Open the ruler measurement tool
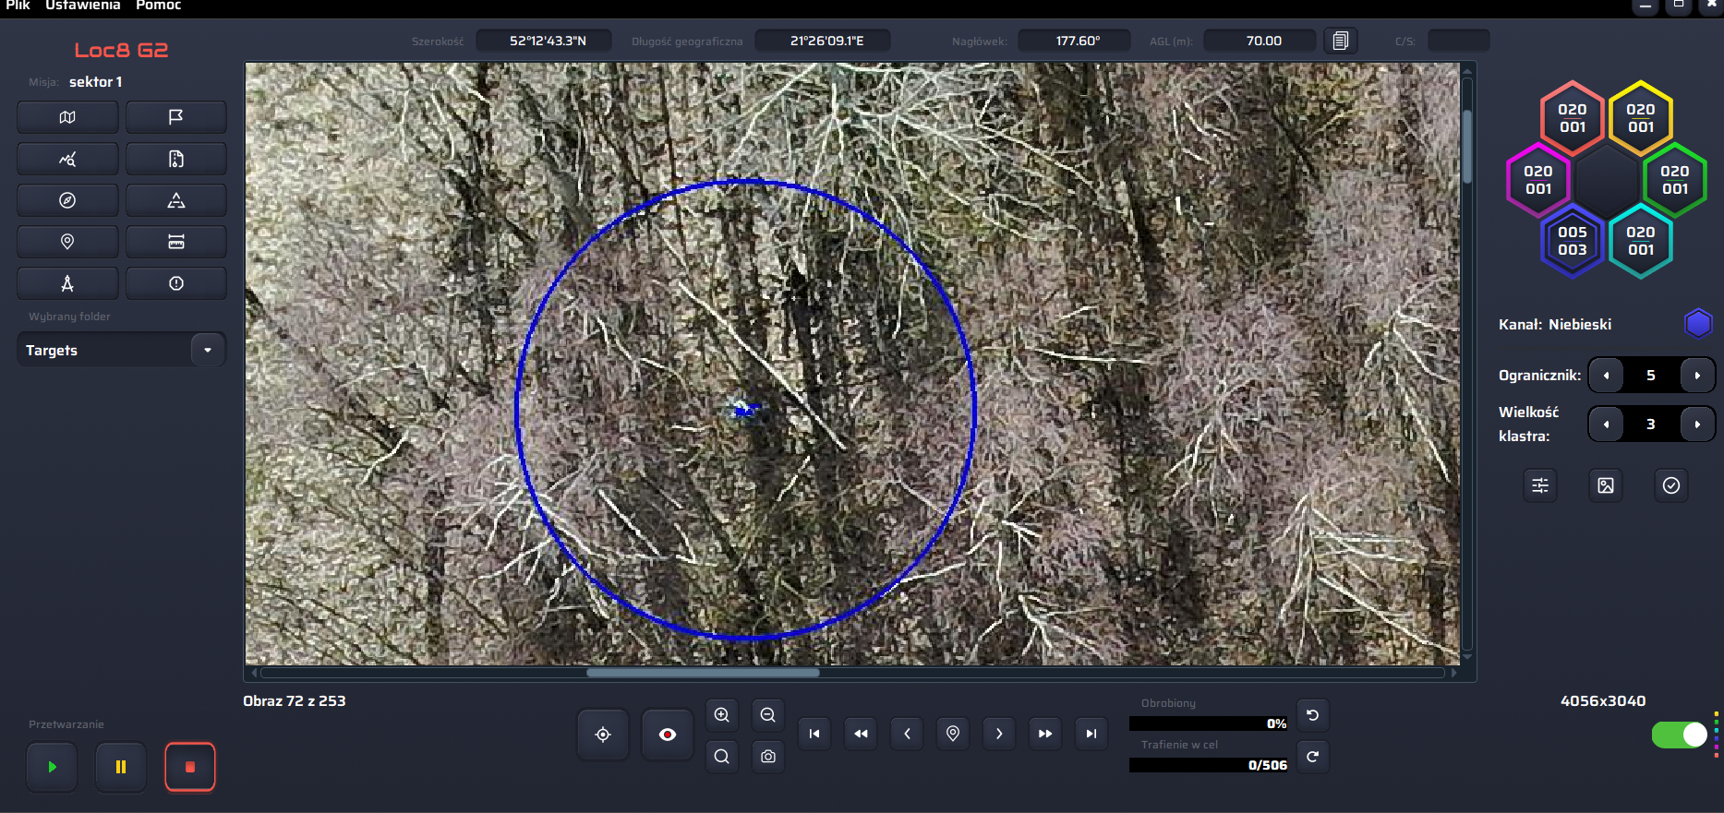 [175, 242]
